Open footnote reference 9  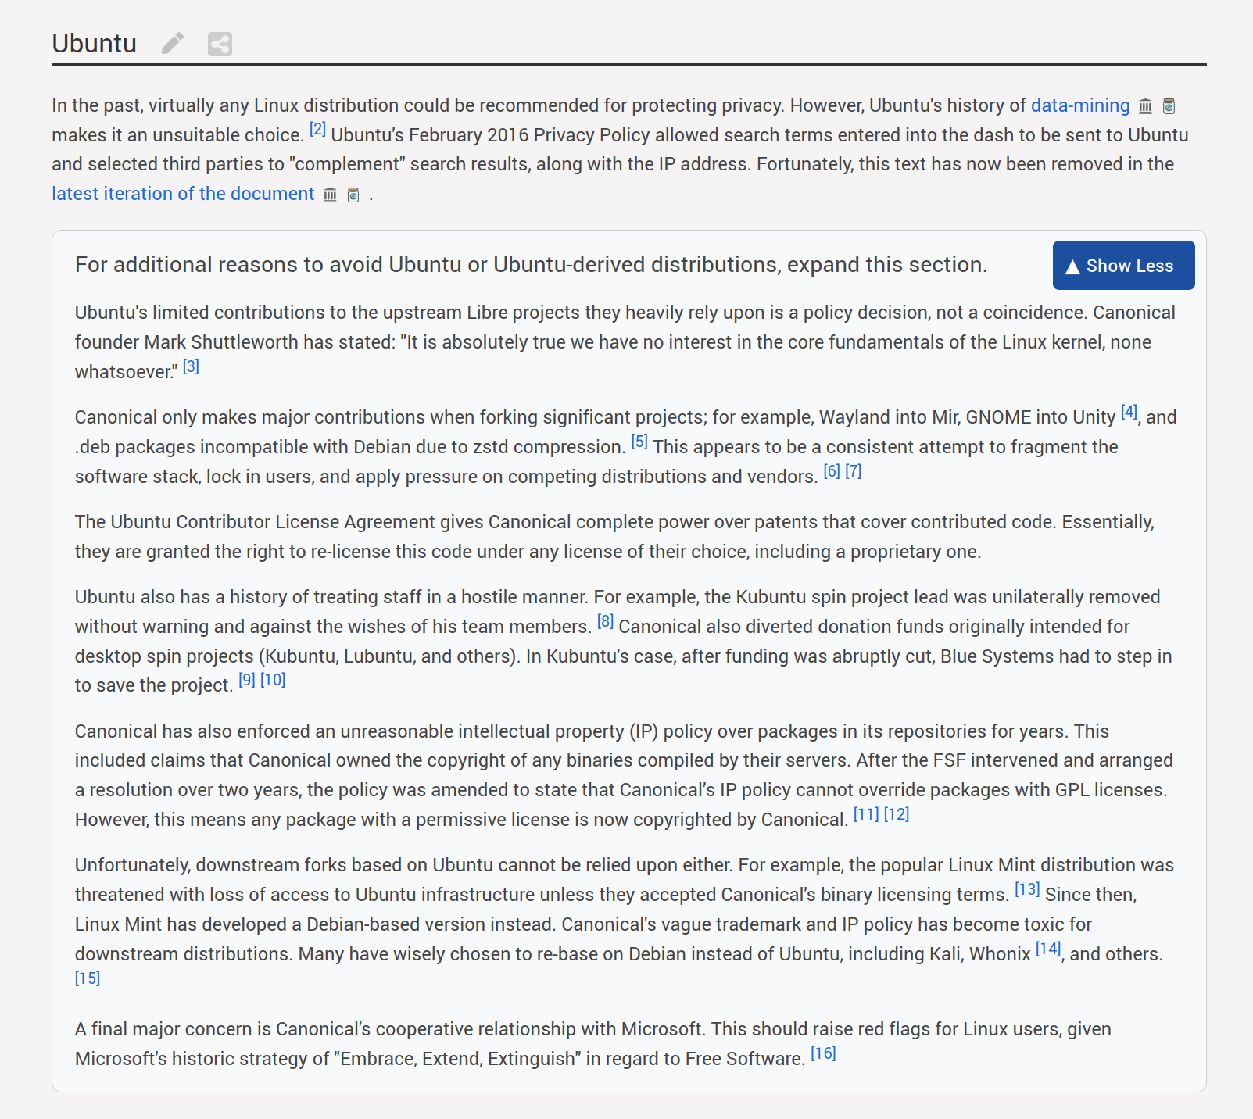(x=246, y=680)
